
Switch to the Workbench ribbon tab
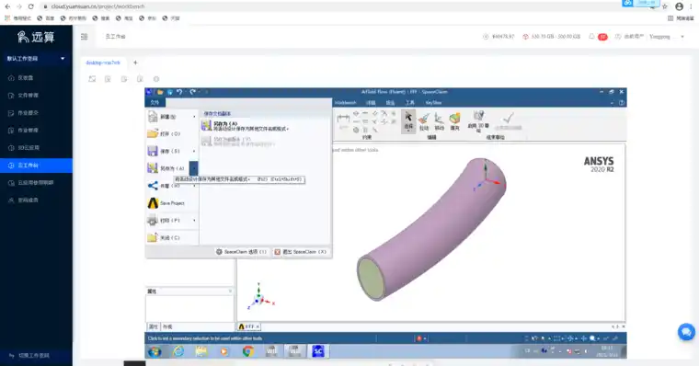pos(345,103)
